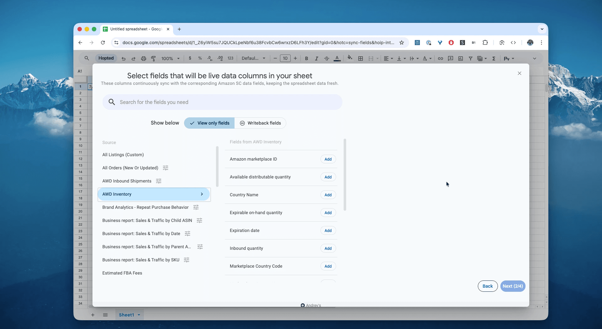
Task: Select Business report: Sales & Traffic by Parent source
Action: pyautogui.click(x=146, y=247)
